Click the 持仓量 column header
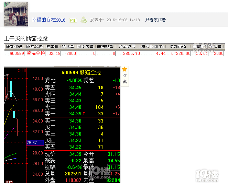 click(68, 47)
